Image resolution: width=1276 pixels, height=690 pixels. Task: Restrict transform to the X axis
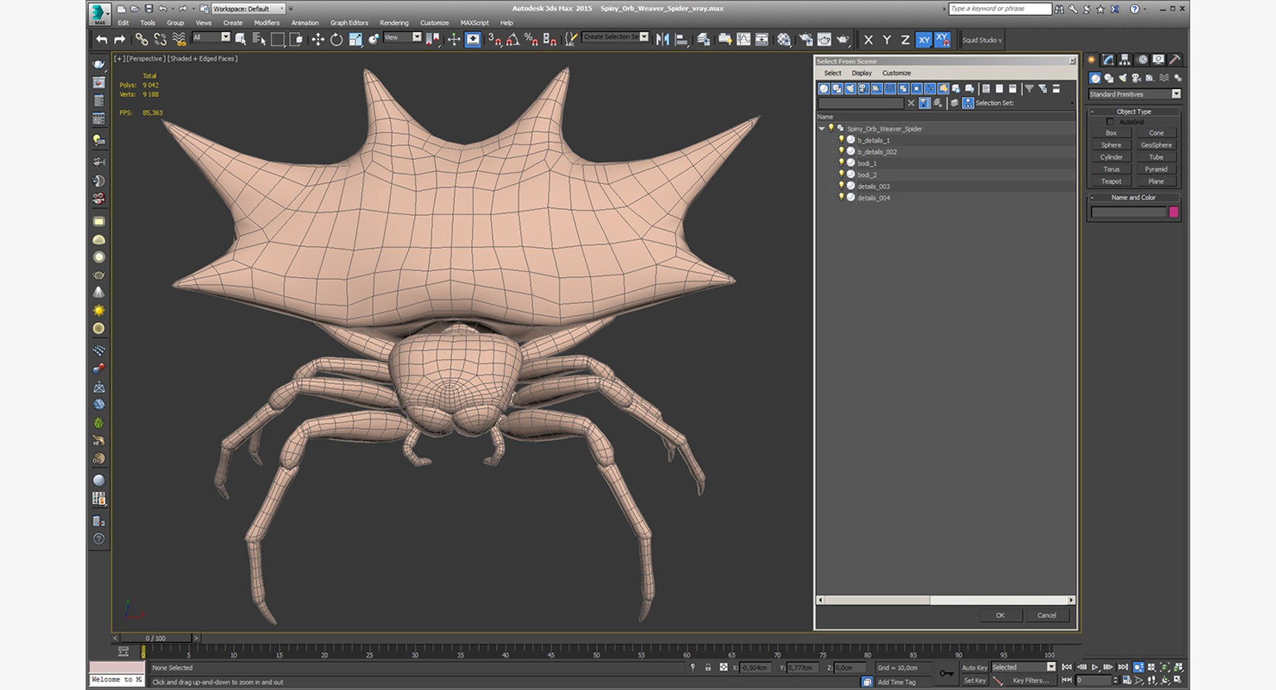click(868, 40)
